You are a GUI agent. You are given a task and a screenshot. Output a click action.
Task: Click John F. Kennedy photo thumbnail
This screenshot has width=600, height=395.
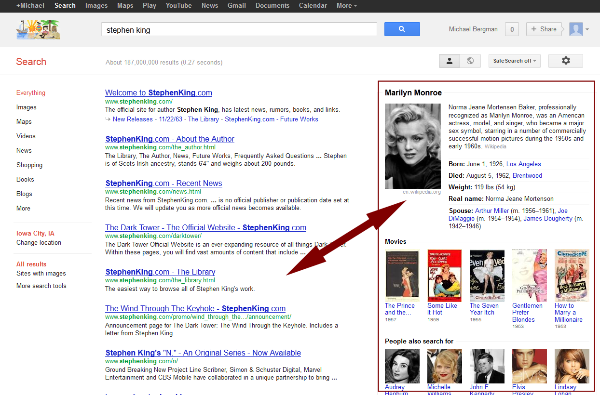pos(487,366)
